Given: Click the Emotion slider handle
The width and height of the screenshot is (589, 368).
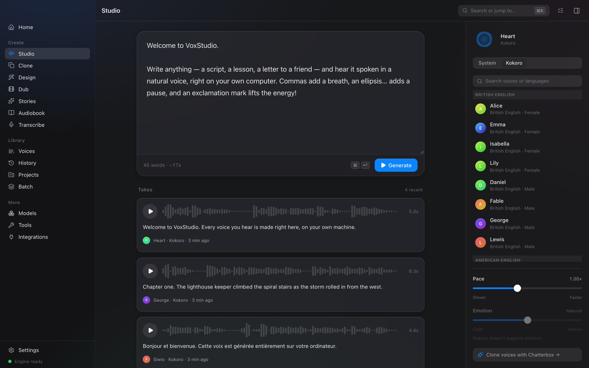Looking at the screenshot, I should point(527,320).
